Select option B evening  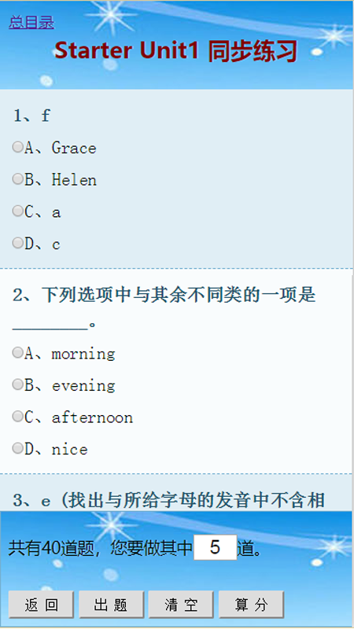pyautogui.click(x=17, y=384)
